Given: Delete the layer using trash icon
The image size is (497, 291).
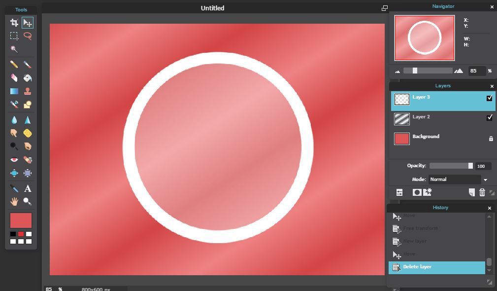Looking at the screenshot, I should coord(482,192).
